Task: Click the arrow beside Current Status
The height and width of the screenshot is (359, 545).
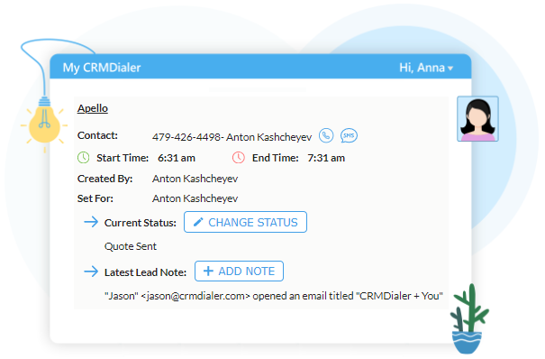Action: click(91, 222)
